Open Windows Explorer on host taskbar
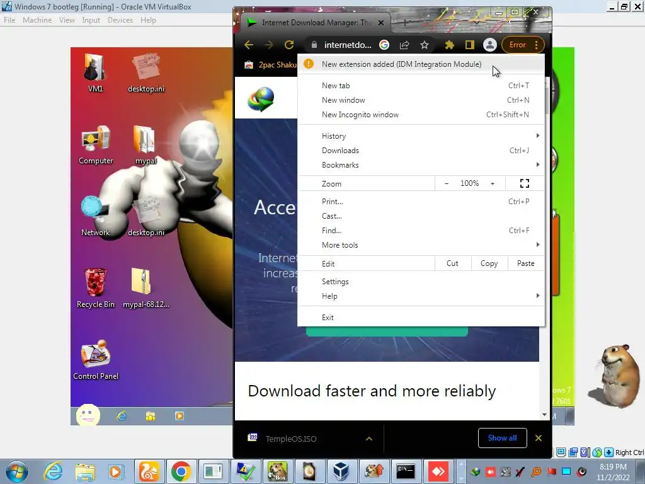645x484 pixels. (x=85, y=471)
